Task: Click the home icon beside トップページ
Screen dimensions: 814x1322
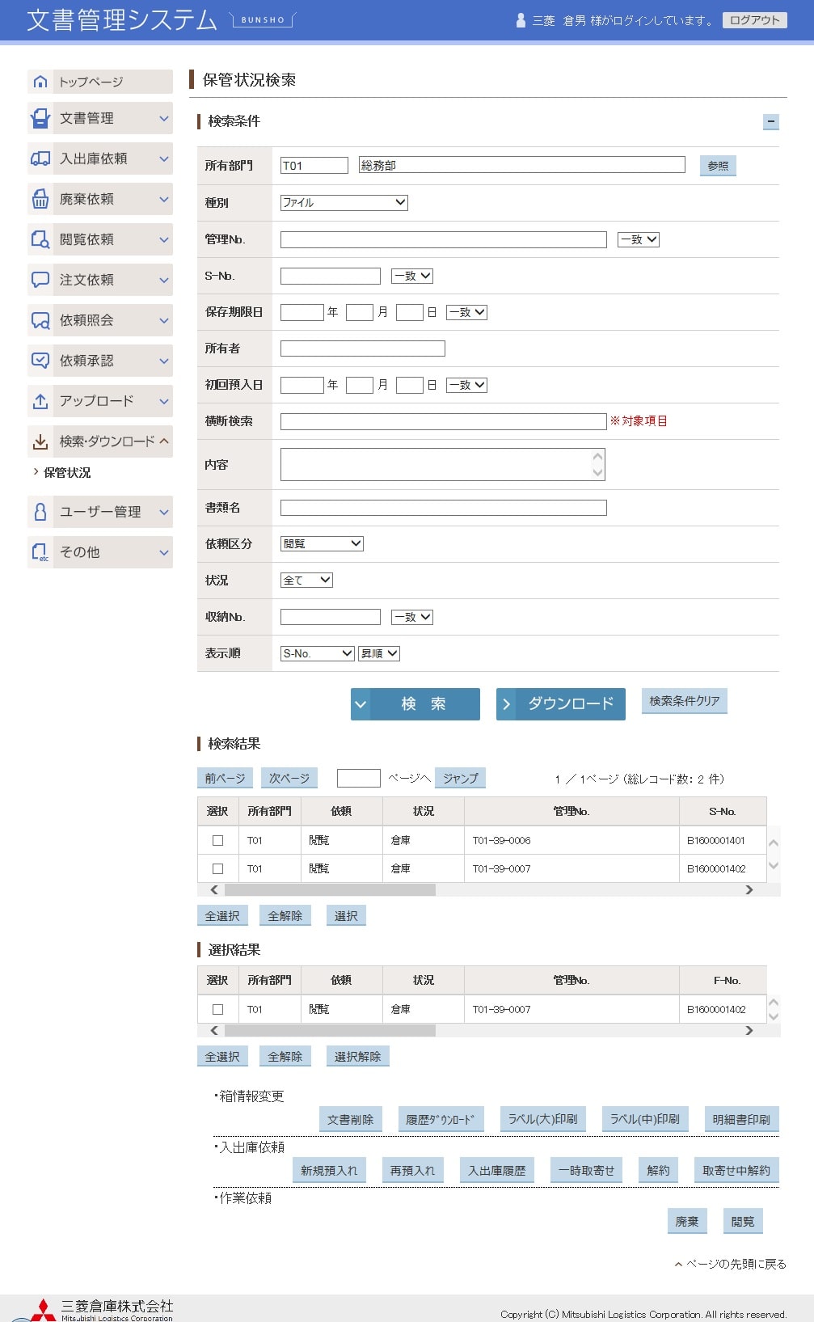Action: 40,82
